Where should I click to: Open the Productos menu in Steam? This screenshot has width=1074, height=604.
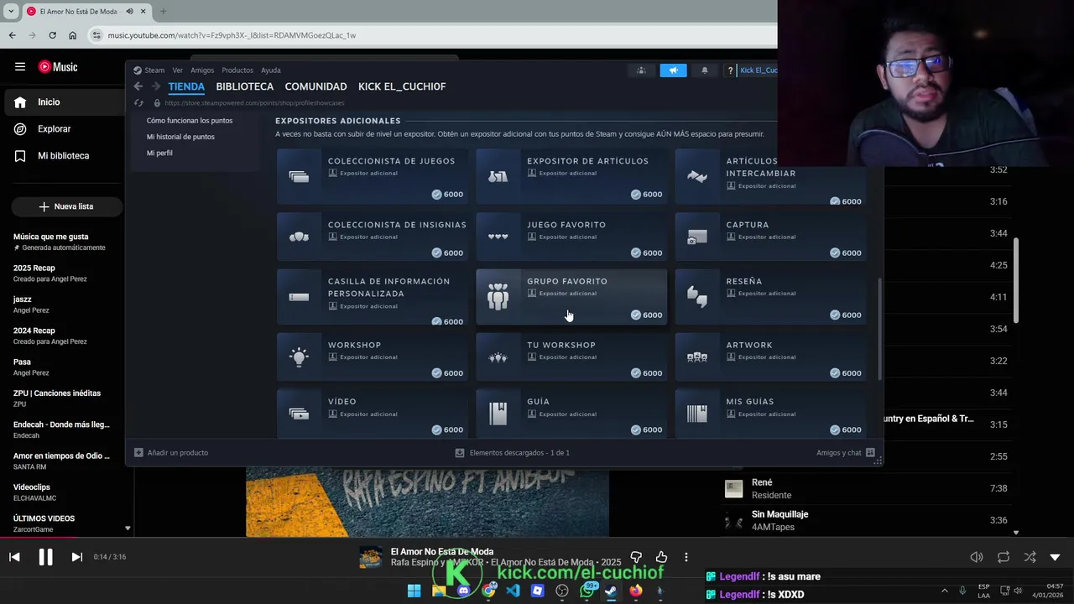[237, 70]
